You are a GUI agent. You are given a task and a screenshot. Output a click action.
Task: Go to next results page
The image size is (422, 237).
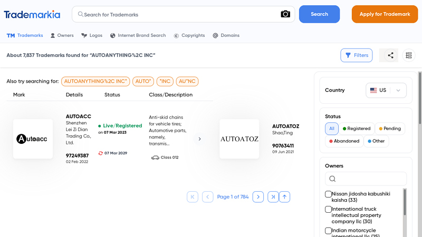[258, 197]
